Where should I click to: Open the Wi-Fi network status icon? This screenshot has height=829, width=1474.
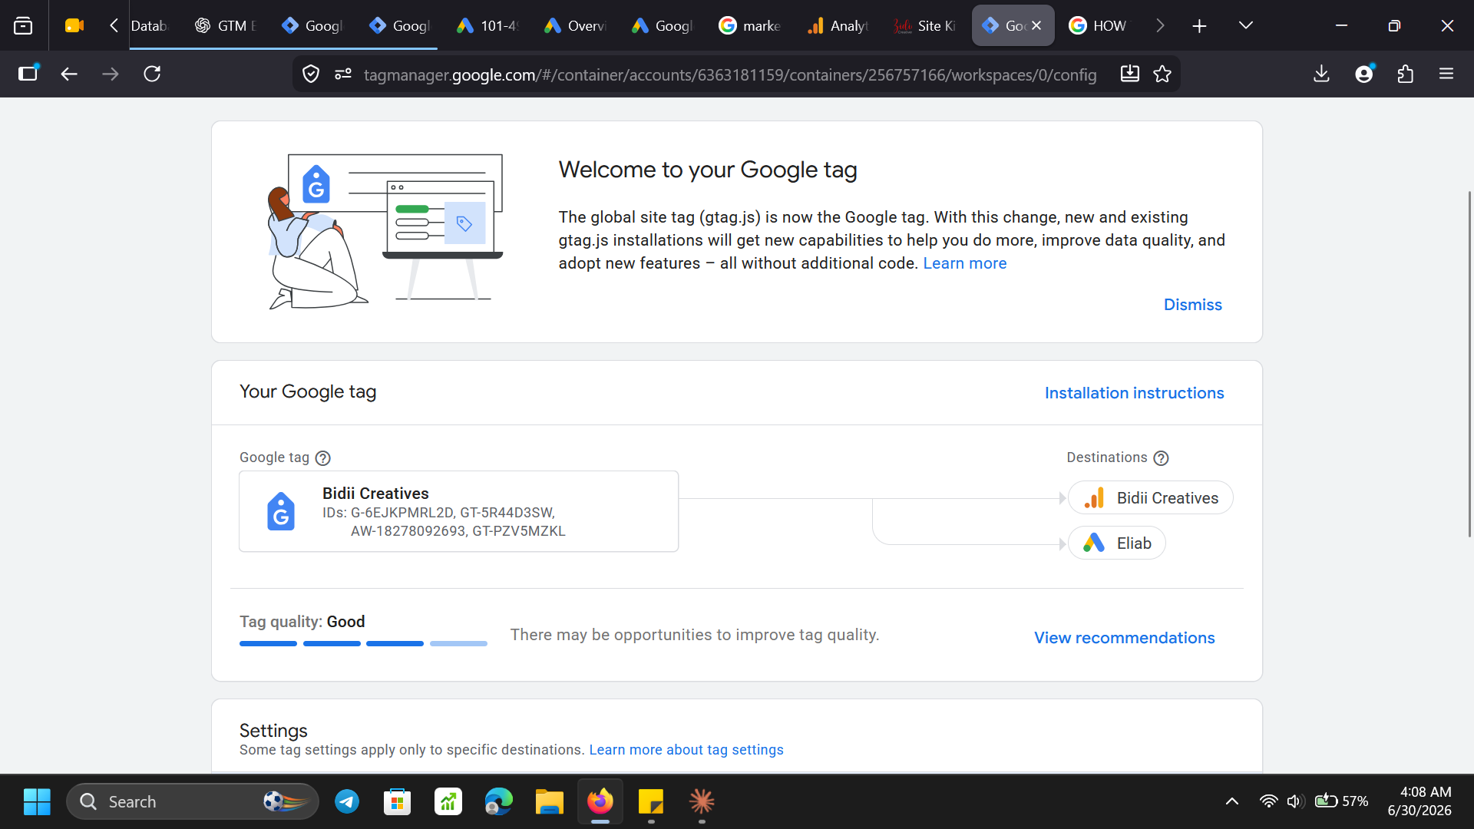click(x=1268, y=801)
